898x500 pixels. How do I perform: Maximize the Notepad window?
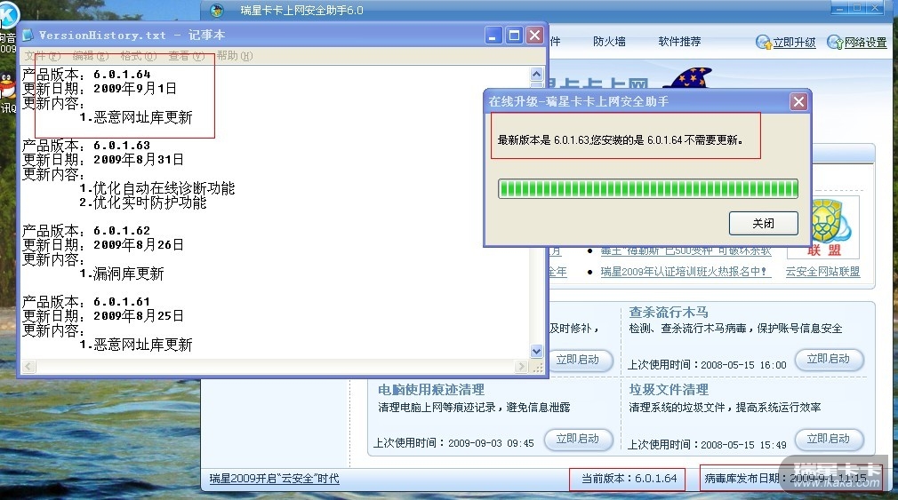point(514,36)
